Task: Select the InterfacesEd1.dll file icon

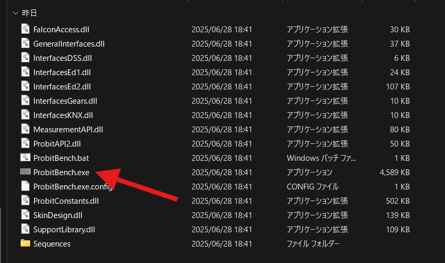Action: pos(25,72)
